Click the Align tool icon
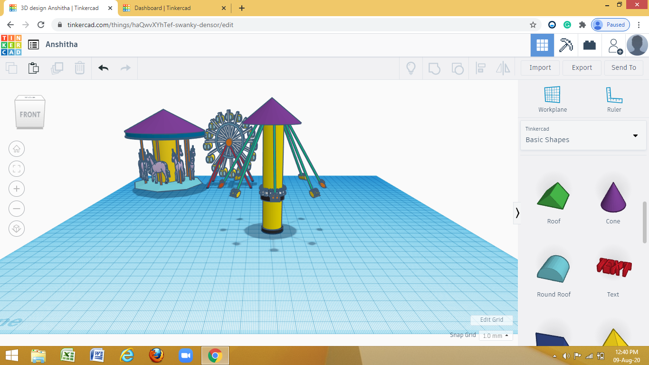The height and width of the screenshot is (365, 649). (480, 68)
